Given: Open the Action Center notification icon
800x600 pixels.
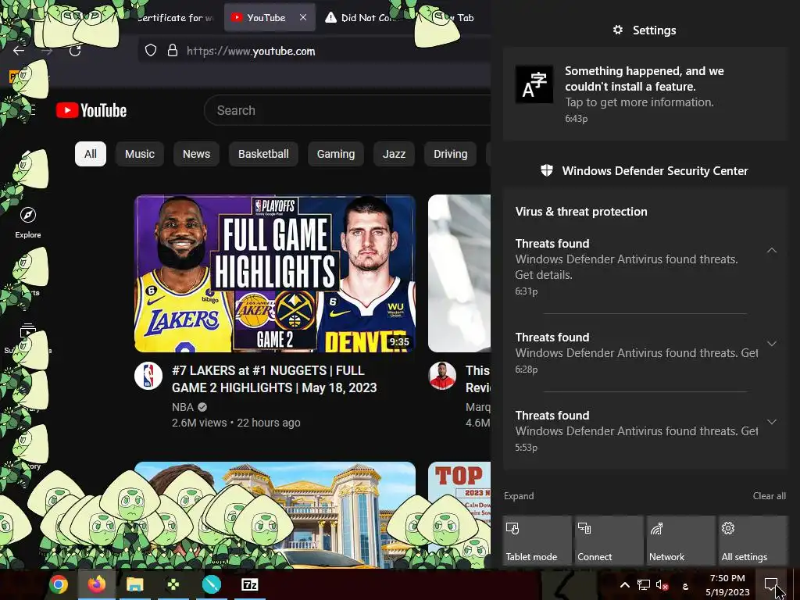Looking at the screenshot, I should tap(771, 584).
